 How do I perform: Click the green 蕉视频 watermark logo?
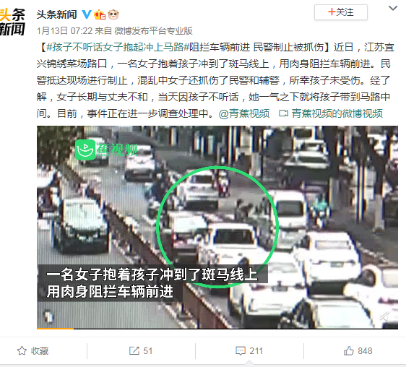[107, 150]
